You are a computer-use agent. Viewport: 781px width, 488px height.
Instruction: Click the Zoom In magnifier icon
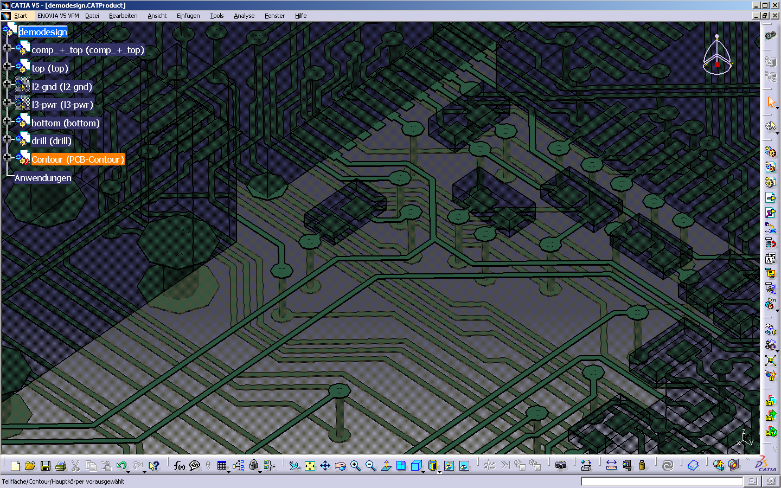click(x=355, y=466)
